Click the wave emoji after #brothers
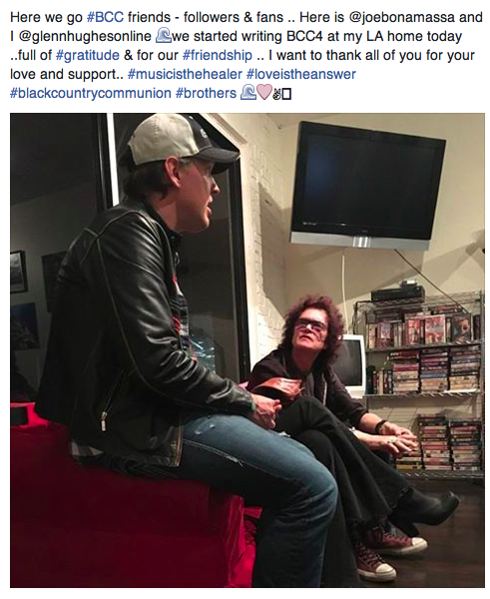490x599 pixels. point(248,93)
